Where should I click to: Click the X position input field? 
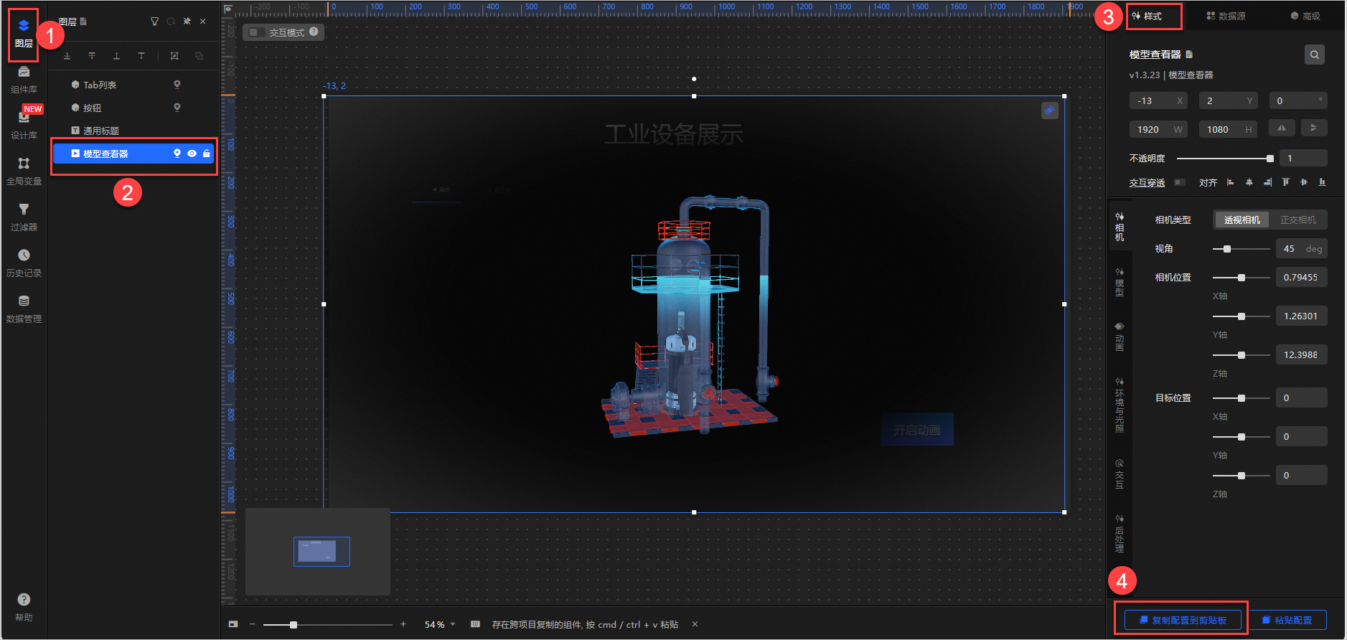point(1158,100)
